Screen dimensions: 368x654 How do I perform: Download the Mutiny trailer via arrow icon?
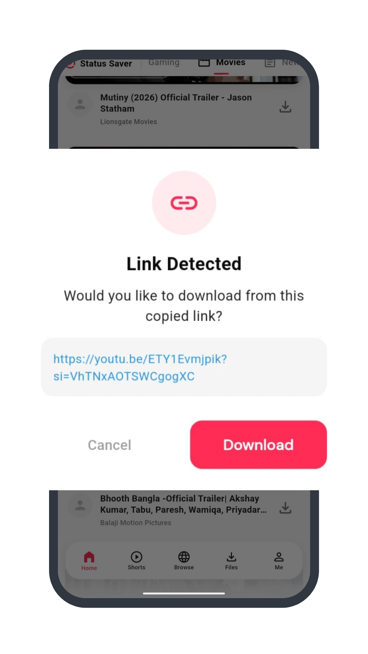click(x=285, y=107)
